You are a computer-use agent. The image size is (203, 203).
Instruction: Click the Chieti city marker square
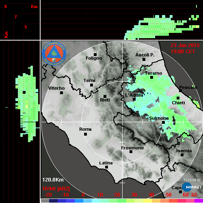178,98
